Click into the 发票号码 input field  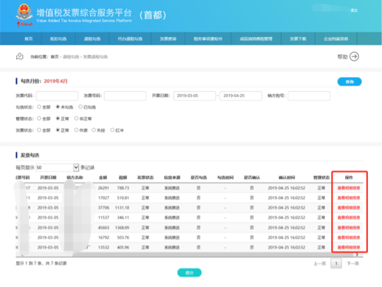tap(125, 95)
